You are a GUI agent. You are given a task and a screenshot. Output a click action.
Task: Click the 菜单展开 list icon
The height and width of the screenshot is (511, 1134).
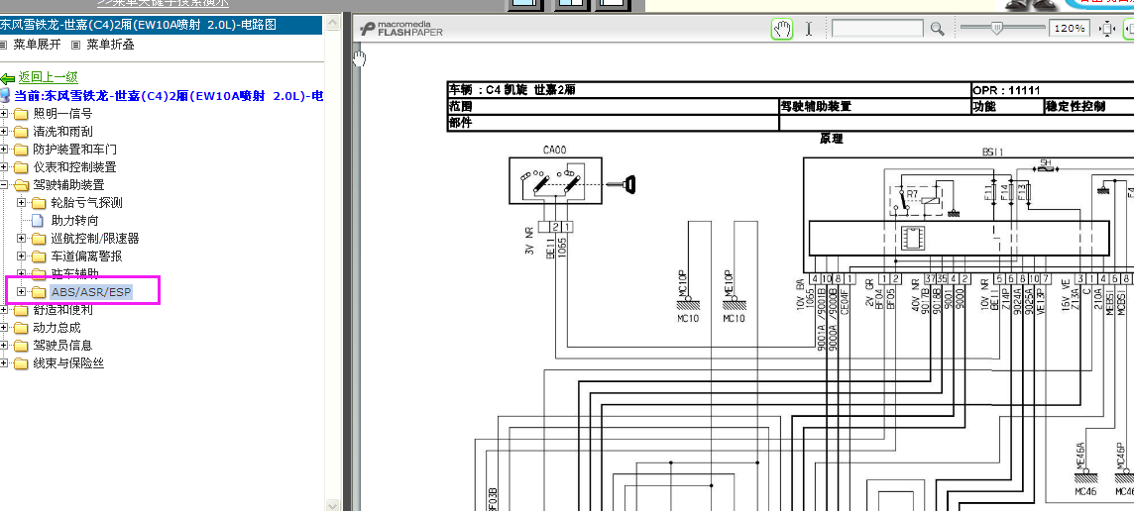click(3, 45)
